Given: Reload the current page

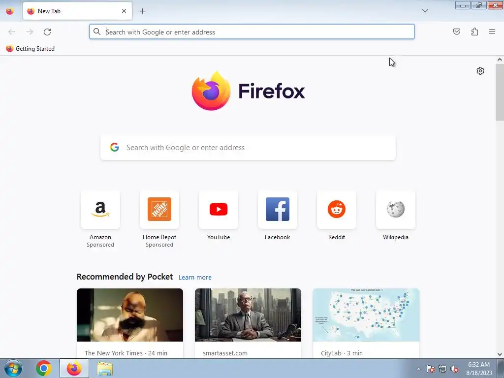Looking at the screenshot, I should [47, 32].
